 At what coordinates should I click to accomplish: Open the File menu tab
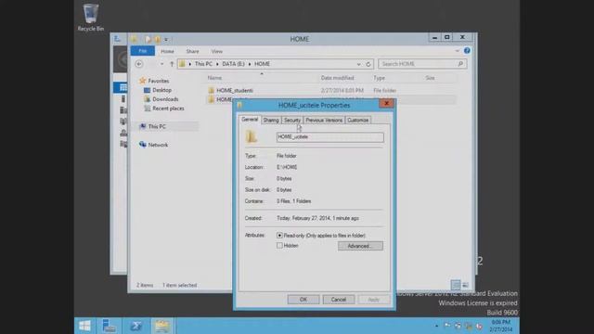tap(142, 51)
